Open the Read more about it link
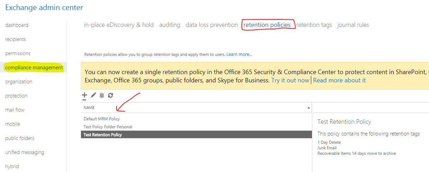429x172 pixels. click(339, 80)
